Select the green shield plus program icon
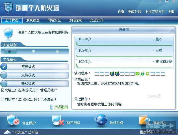Viewport: 178px width, 135px height. 147,74
